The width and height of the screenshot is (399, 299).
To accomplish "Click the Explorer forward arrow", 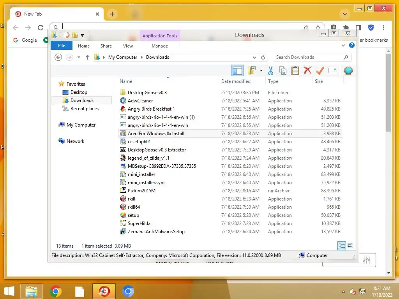I will 69,57.
